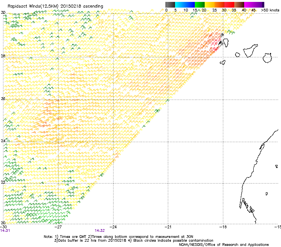Image resolution: width=281 pixels, height=247 pixels.
Task: Click the '-24' longitude axis label
Action: 113,227
